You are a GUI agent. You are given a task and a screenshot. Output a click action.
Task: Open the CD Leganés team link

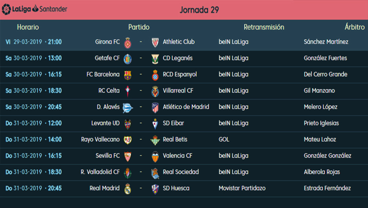click(x=178, y=58)
